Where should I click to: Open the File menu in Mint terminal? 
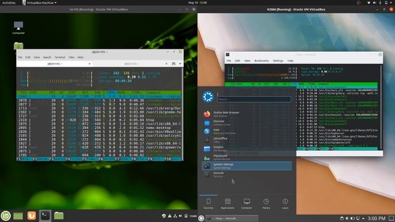point(20,57)
